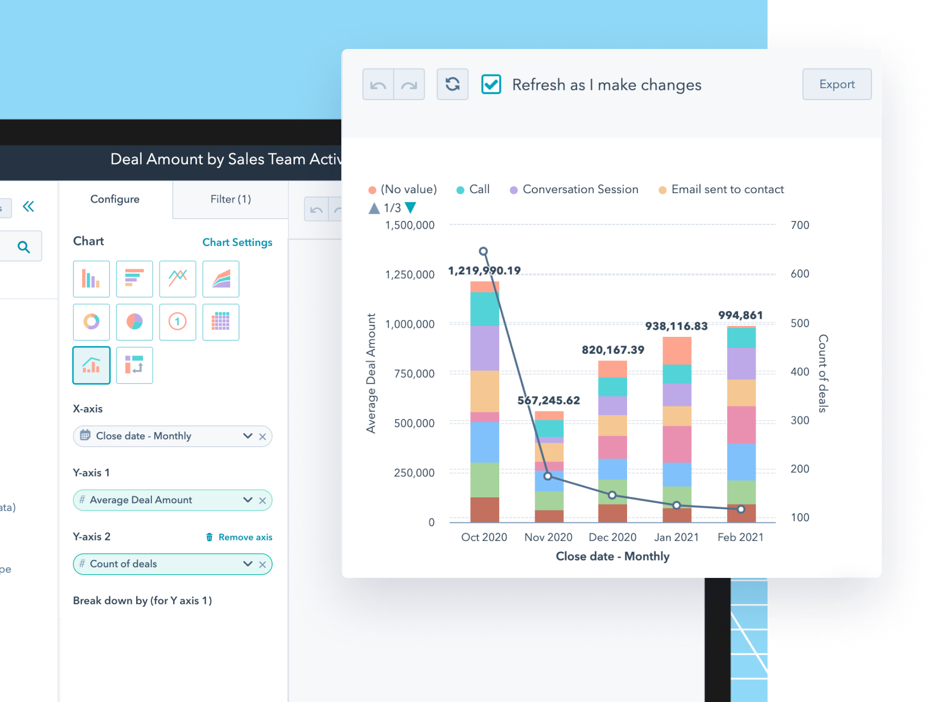This screenshot has width=939, height=702.
Task: Toggle Call legend series
Action: [473, 189]
